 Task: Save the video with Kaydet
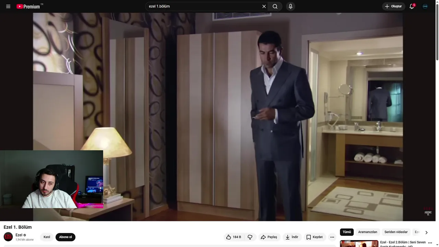[x=315, y=237]
